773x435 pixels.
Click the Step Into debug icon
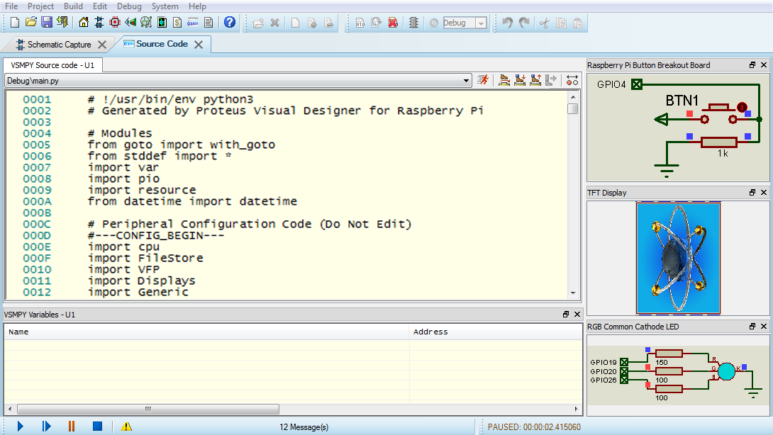tap(520, 80)
